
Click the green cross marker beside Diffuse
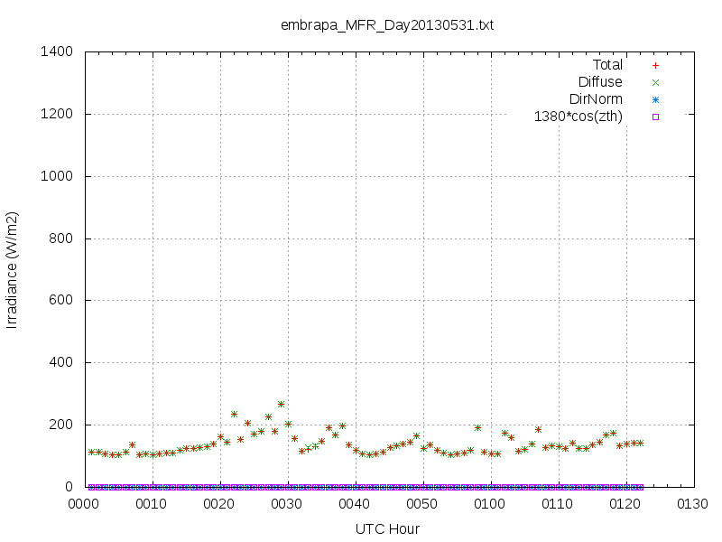coord(656,82)
